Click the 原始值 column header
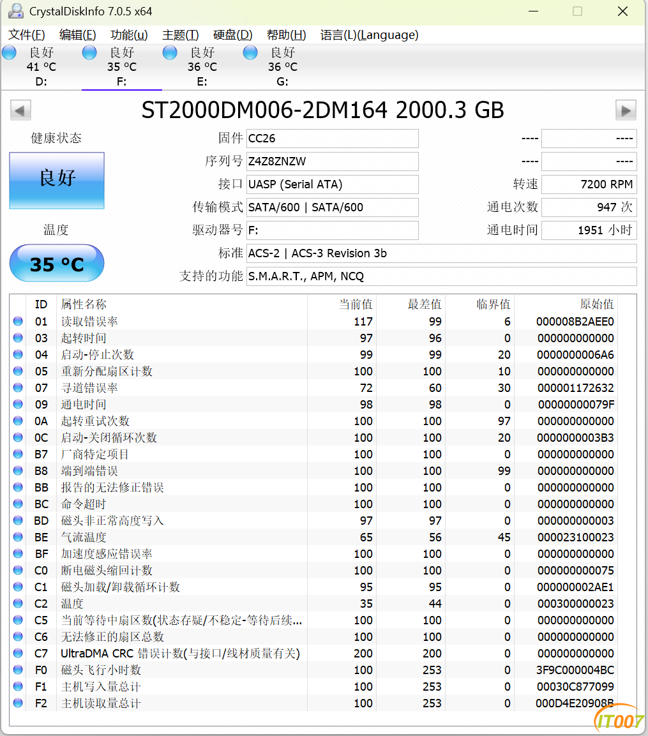The height and width of the screenshot is (736, 648). [x=566, y=304]
